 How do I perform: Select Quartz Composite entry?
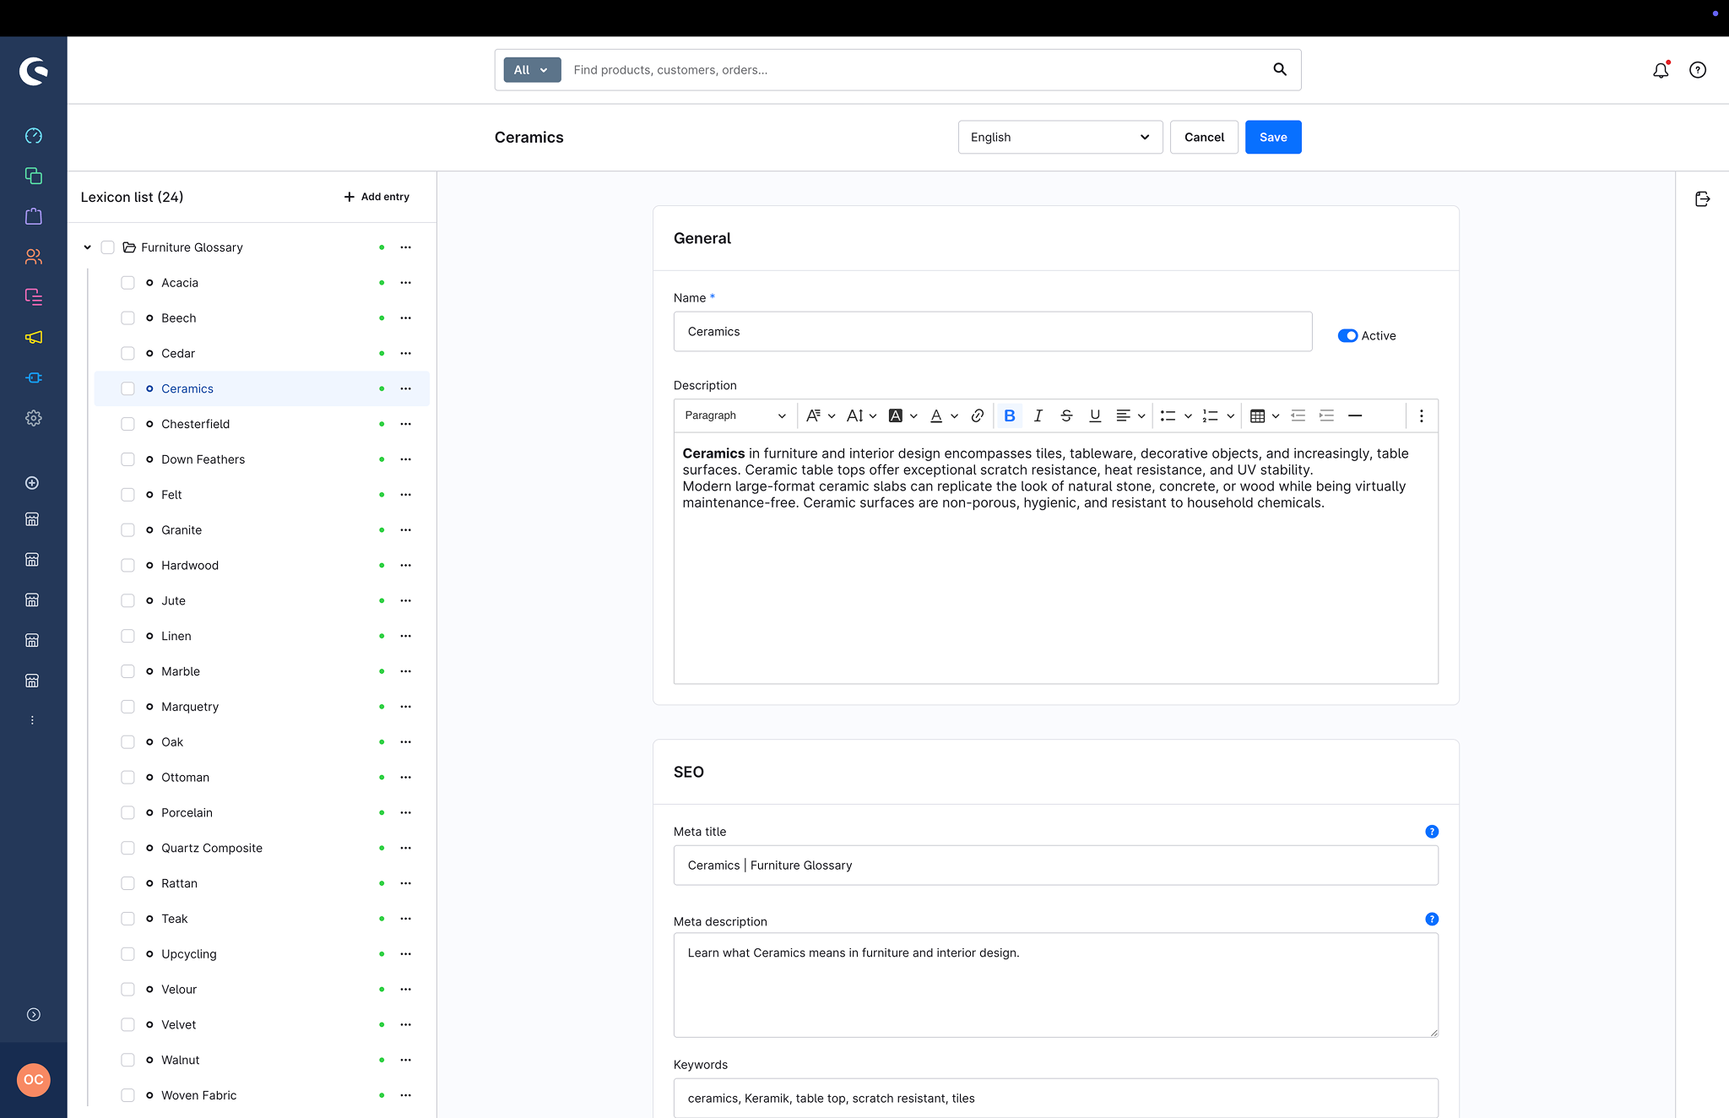[x=212, y=848]
